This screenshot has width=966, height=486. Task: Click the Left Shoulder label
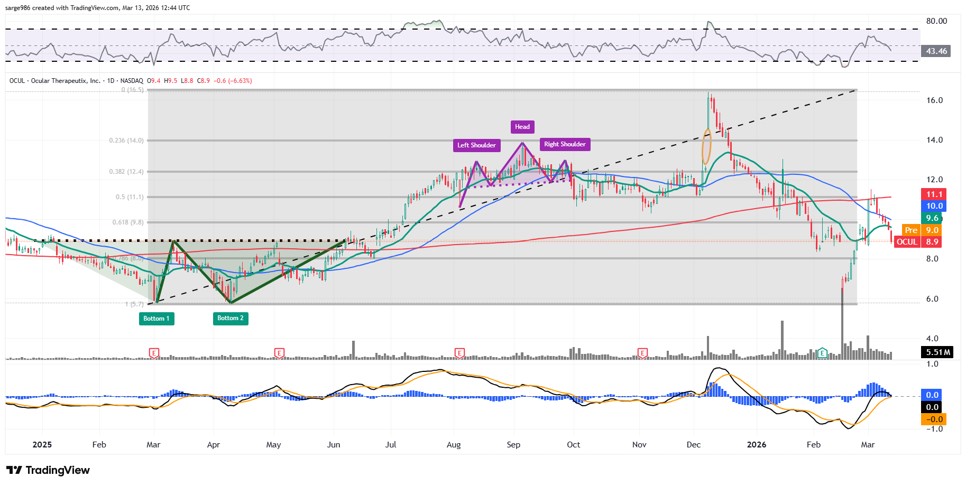click(476, 145)
